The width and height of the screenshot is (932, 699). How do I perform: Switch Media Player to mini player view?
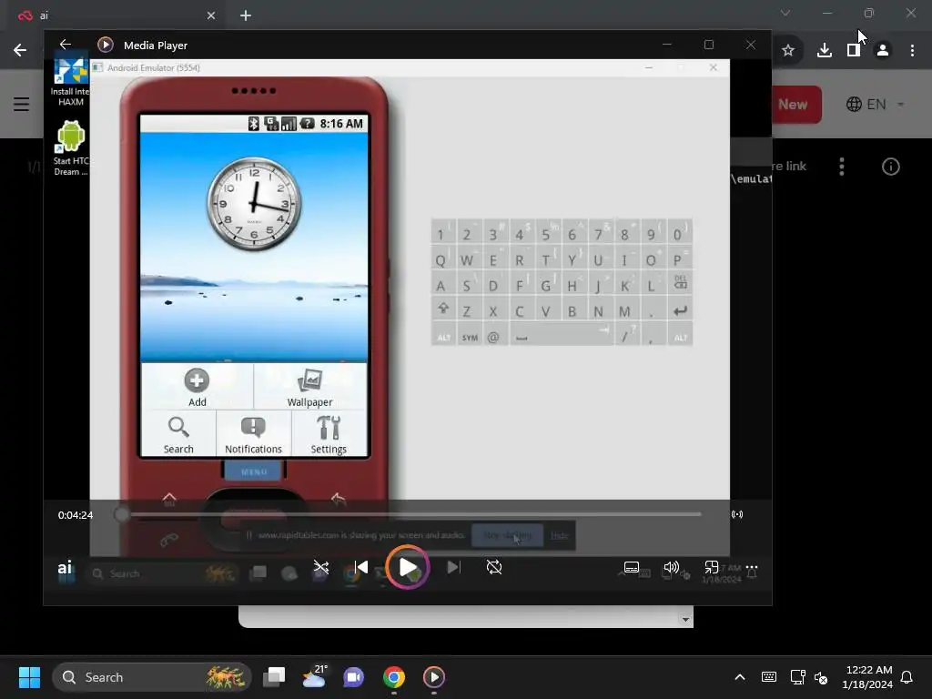pos(712,567)
